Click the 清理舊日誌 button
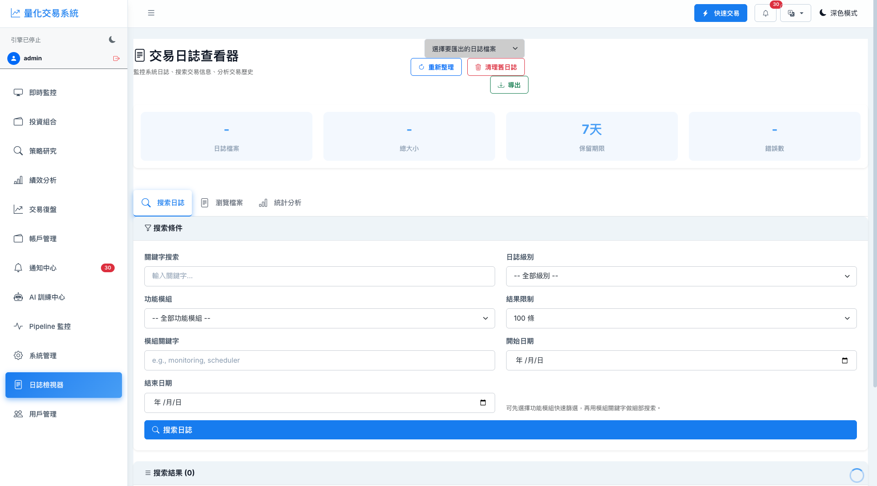This screenshot has width=877, height=486. [496, 67]
